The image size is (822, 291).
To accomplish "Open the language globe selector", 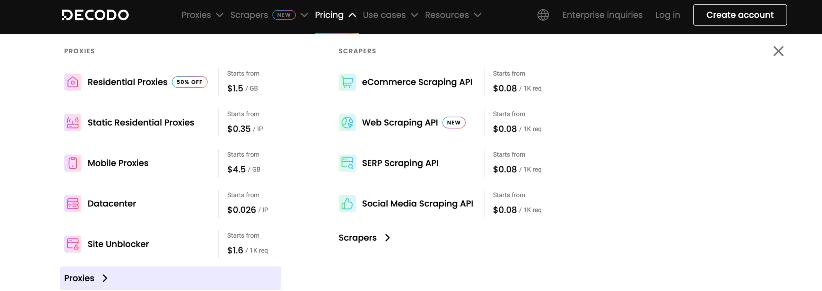I will (x=543, y=15).
